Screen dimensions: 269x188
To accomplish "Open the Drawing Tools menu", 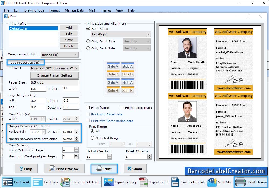I will pos(34,10).
